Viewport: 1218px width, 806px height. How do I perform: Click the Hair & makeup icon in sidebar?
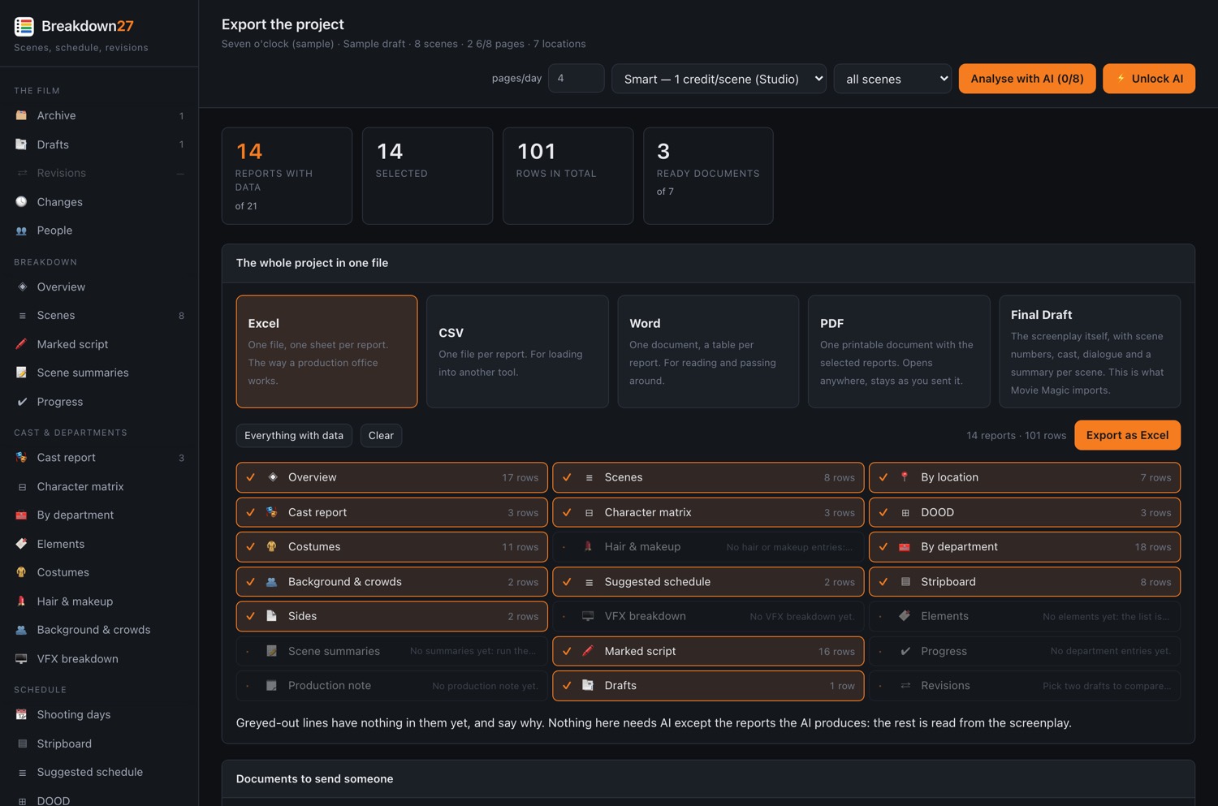(22, 601)
